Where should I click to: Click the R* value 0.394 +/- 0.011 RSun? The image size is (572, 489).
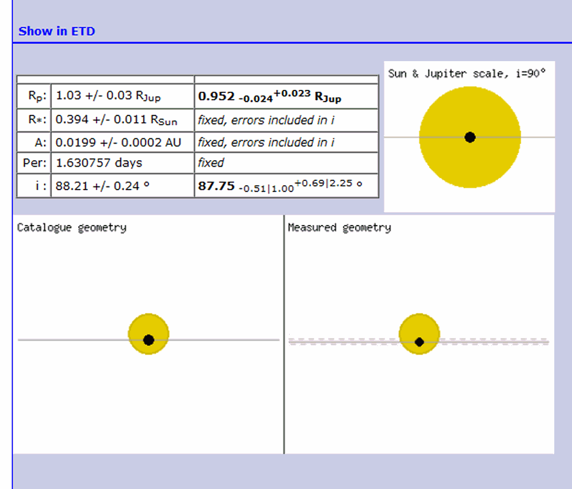click(x=116, y=120)
